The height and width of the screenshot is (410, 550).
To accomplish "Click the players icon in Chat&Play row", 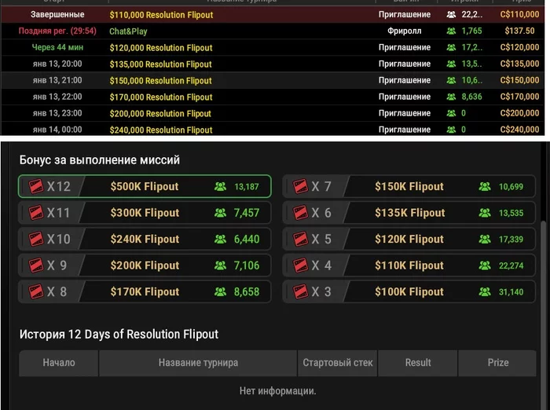I will point(451,31).
